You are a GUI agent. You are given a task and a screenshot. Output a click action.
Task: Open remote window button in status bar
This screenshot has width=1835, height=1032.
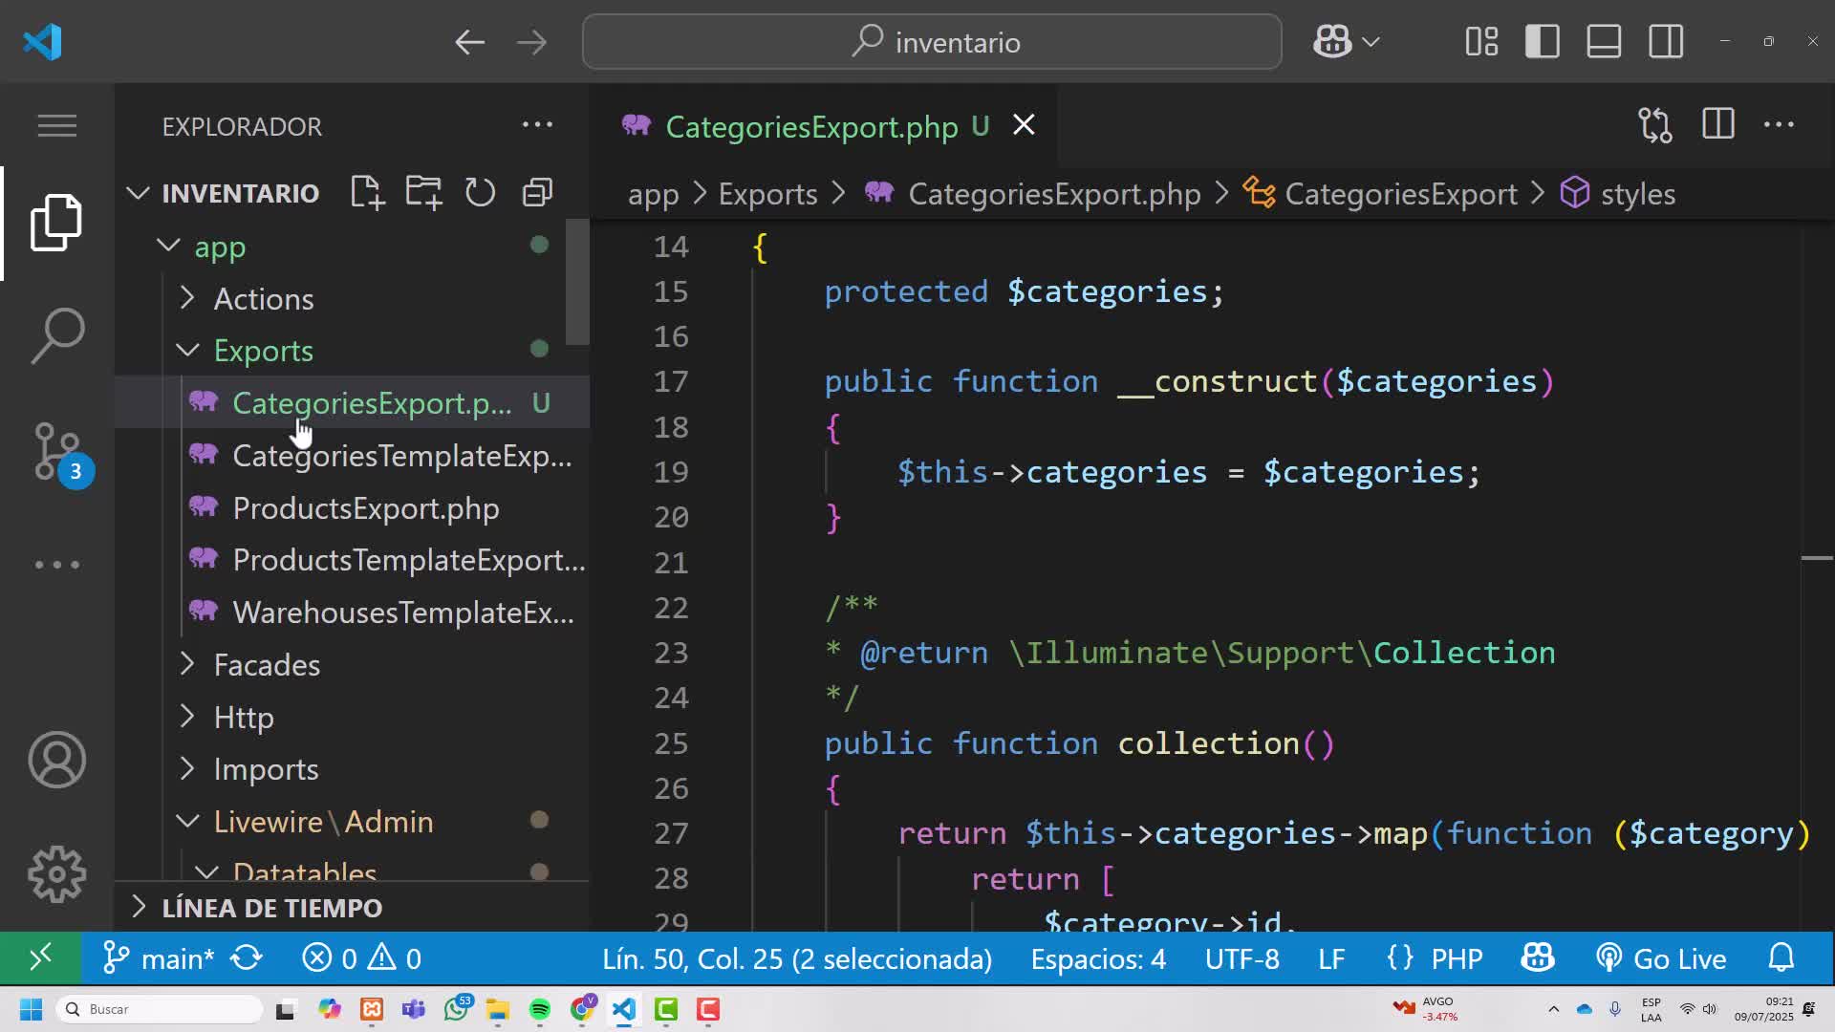[x=40, y=957]
